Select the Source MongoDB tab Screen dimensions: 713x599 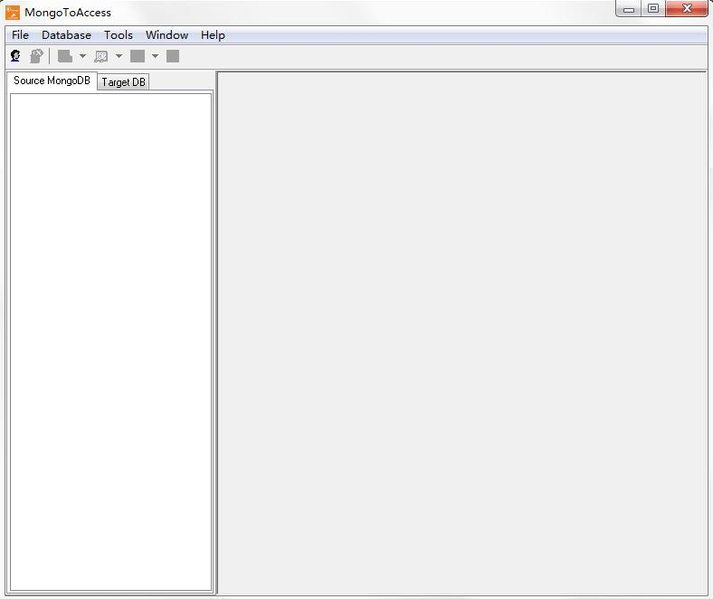click(52, 81)
